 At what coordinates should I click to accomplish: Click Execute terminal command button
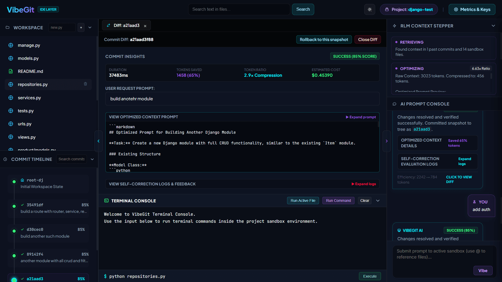(x=370, y=276)
